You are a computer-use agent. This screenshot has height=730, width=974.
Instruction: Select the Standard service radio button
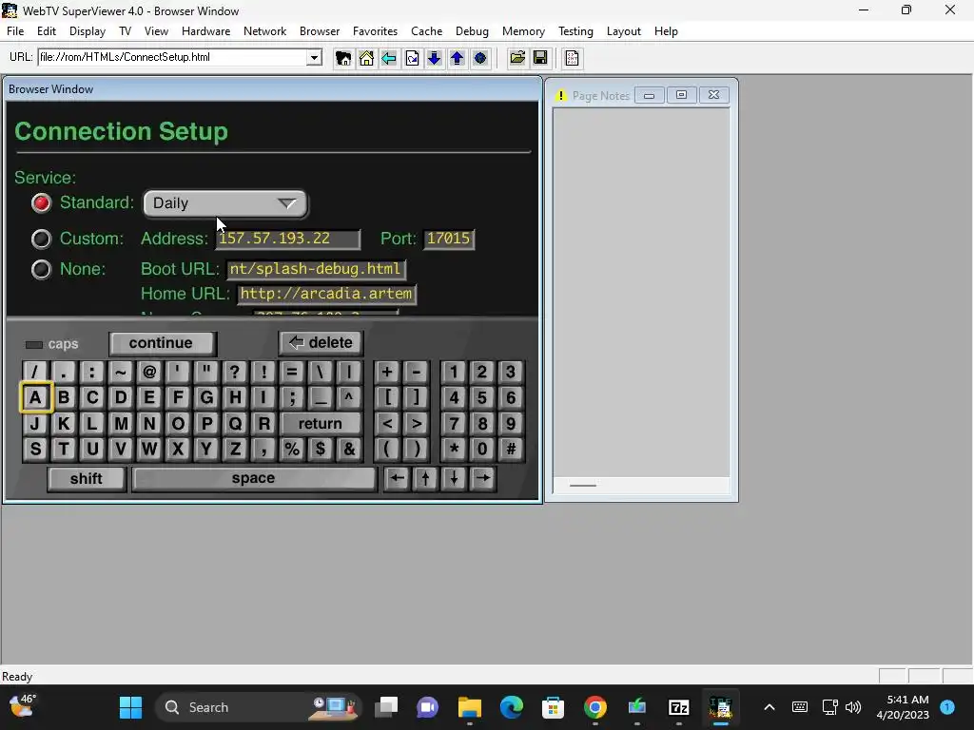point(41,203)
